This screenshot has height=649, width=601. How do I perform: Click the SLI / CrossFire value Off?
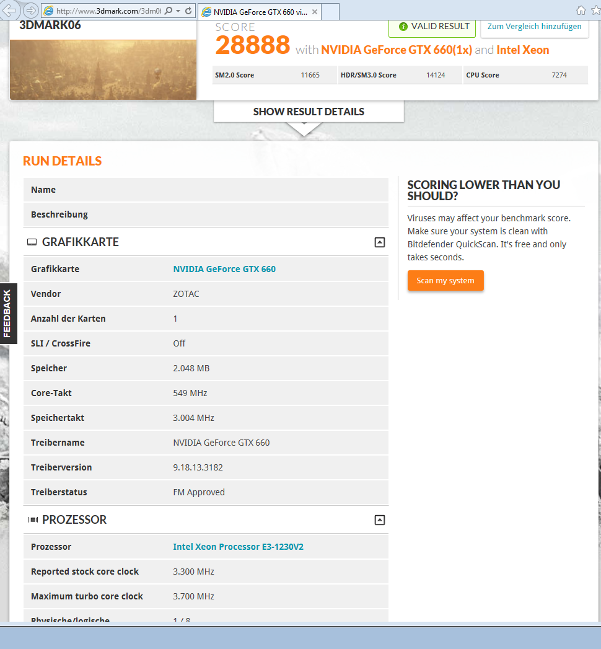[x=179, y=343]
